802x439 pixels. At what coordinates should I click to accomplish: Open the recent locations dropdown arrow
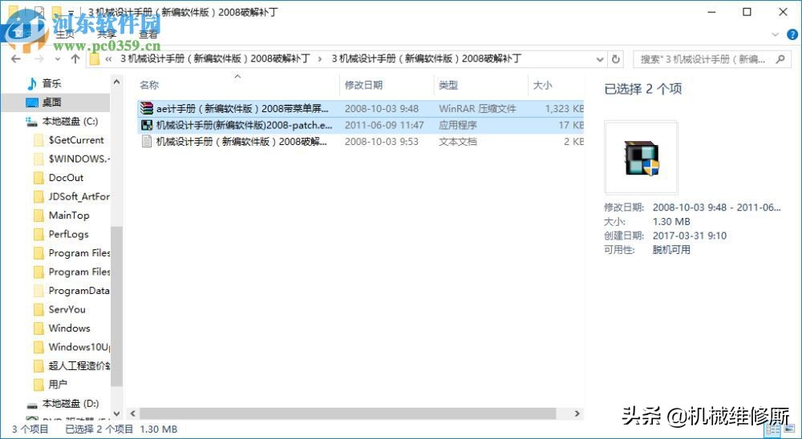(x=58, y=59)
